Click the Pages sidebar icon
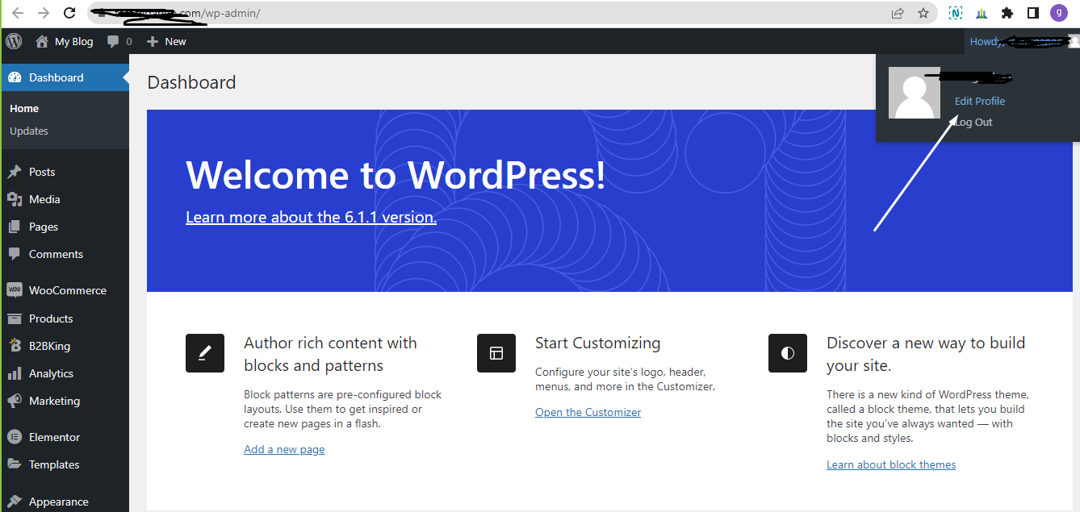Image resolution: width=1080 pixels, height=512 pixels. (14, 227)
